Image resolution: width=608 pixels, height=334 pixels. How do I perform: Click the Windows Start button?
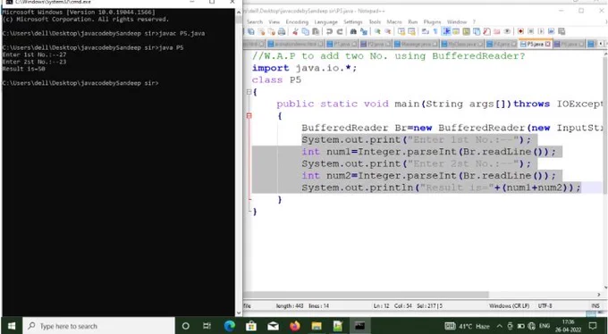point(11,326)
